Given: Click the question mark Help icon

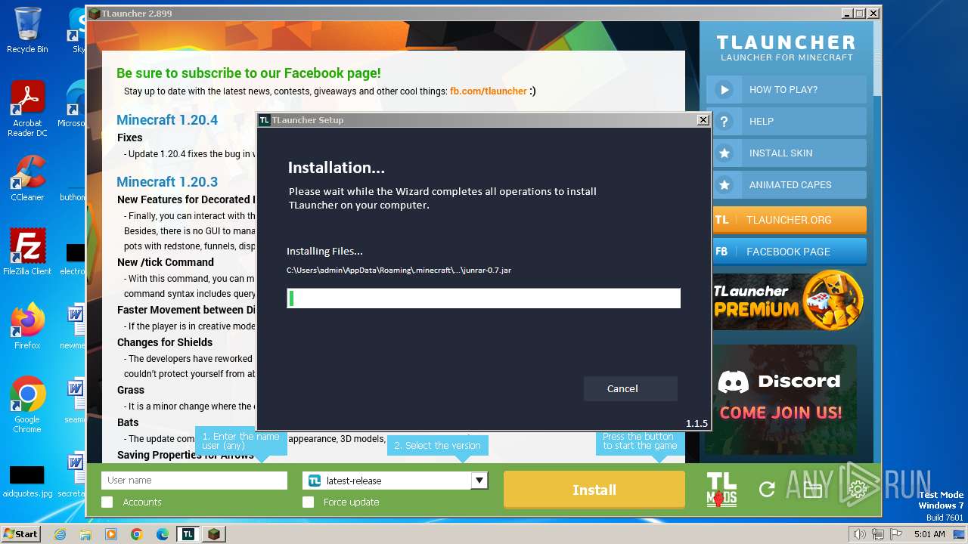Looking at the screenshot, I should tap(724, 121).
